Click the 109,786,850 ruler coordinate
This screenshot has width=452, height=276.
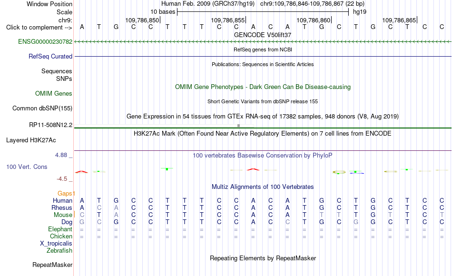pyautogui.click(x=142, y=20)
